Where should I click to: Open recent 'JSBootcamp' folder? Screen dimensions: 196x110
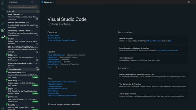pos(52,57)
